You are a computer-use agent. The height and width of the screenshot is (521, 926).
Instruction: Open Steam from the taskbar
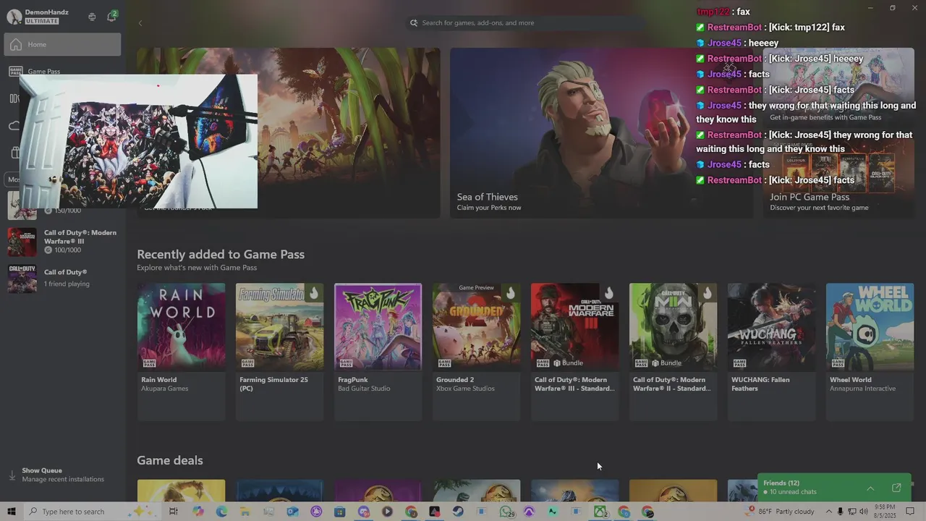pyautogui.click(x=458, y=512)
